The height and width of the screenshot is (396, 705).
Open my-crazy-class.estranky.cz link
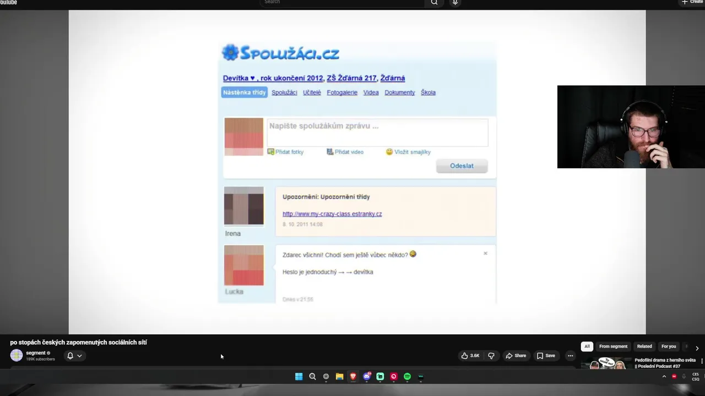332,214
